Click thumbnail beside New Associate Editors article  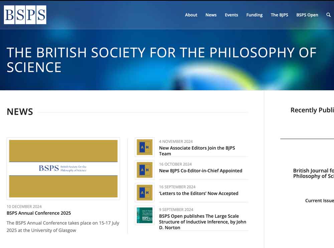(145, 147)
